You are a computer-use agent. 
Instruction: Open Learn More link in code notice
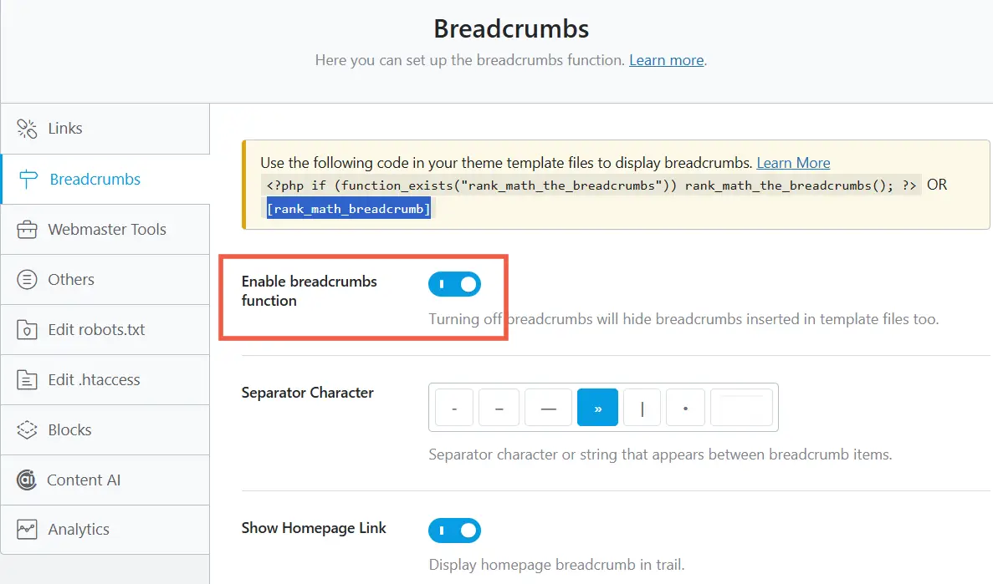[793, 163]
